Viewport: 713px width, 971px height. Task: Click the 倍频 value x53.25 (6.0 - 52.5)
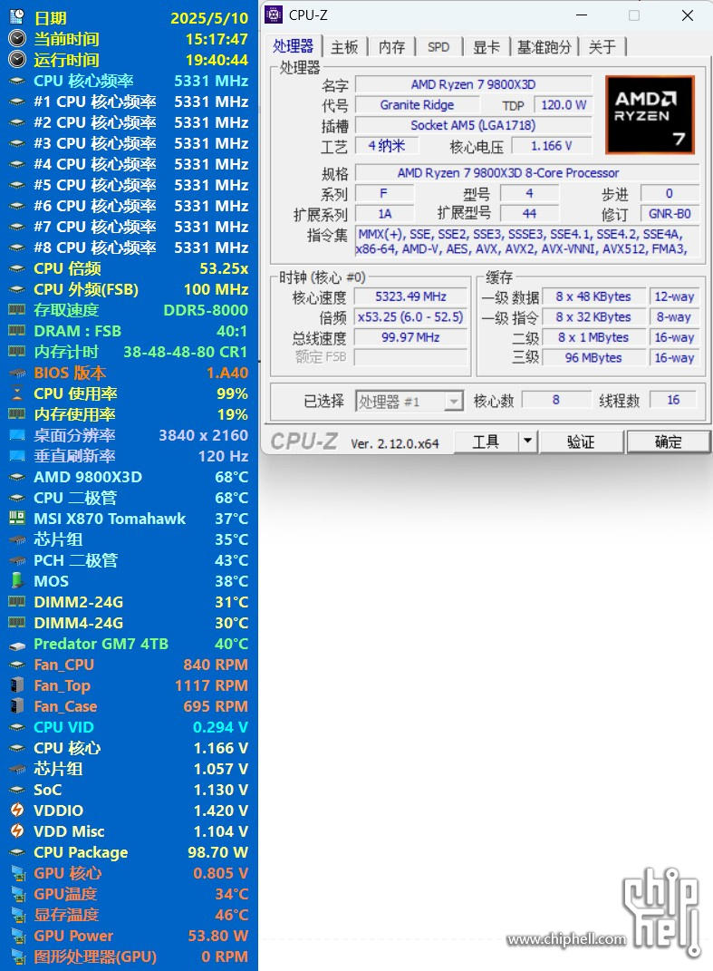411,317
